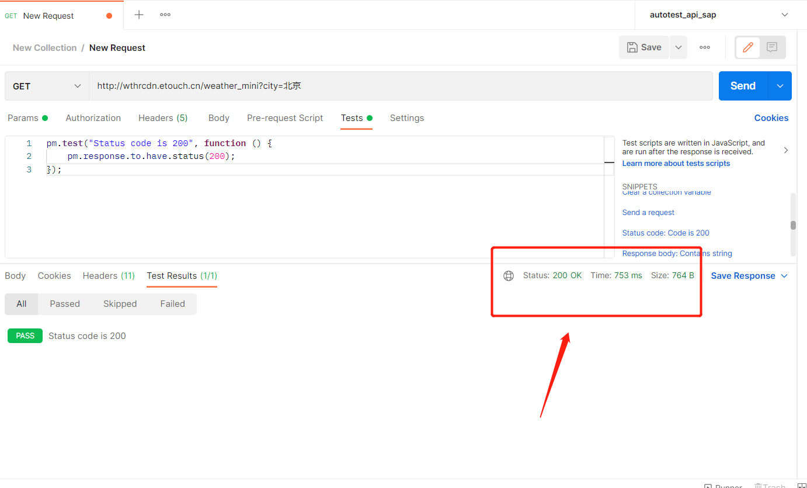The width and height of the screenshot is (807, 488).
Task: Click the Save button
Action: click(x=644, y=47)
